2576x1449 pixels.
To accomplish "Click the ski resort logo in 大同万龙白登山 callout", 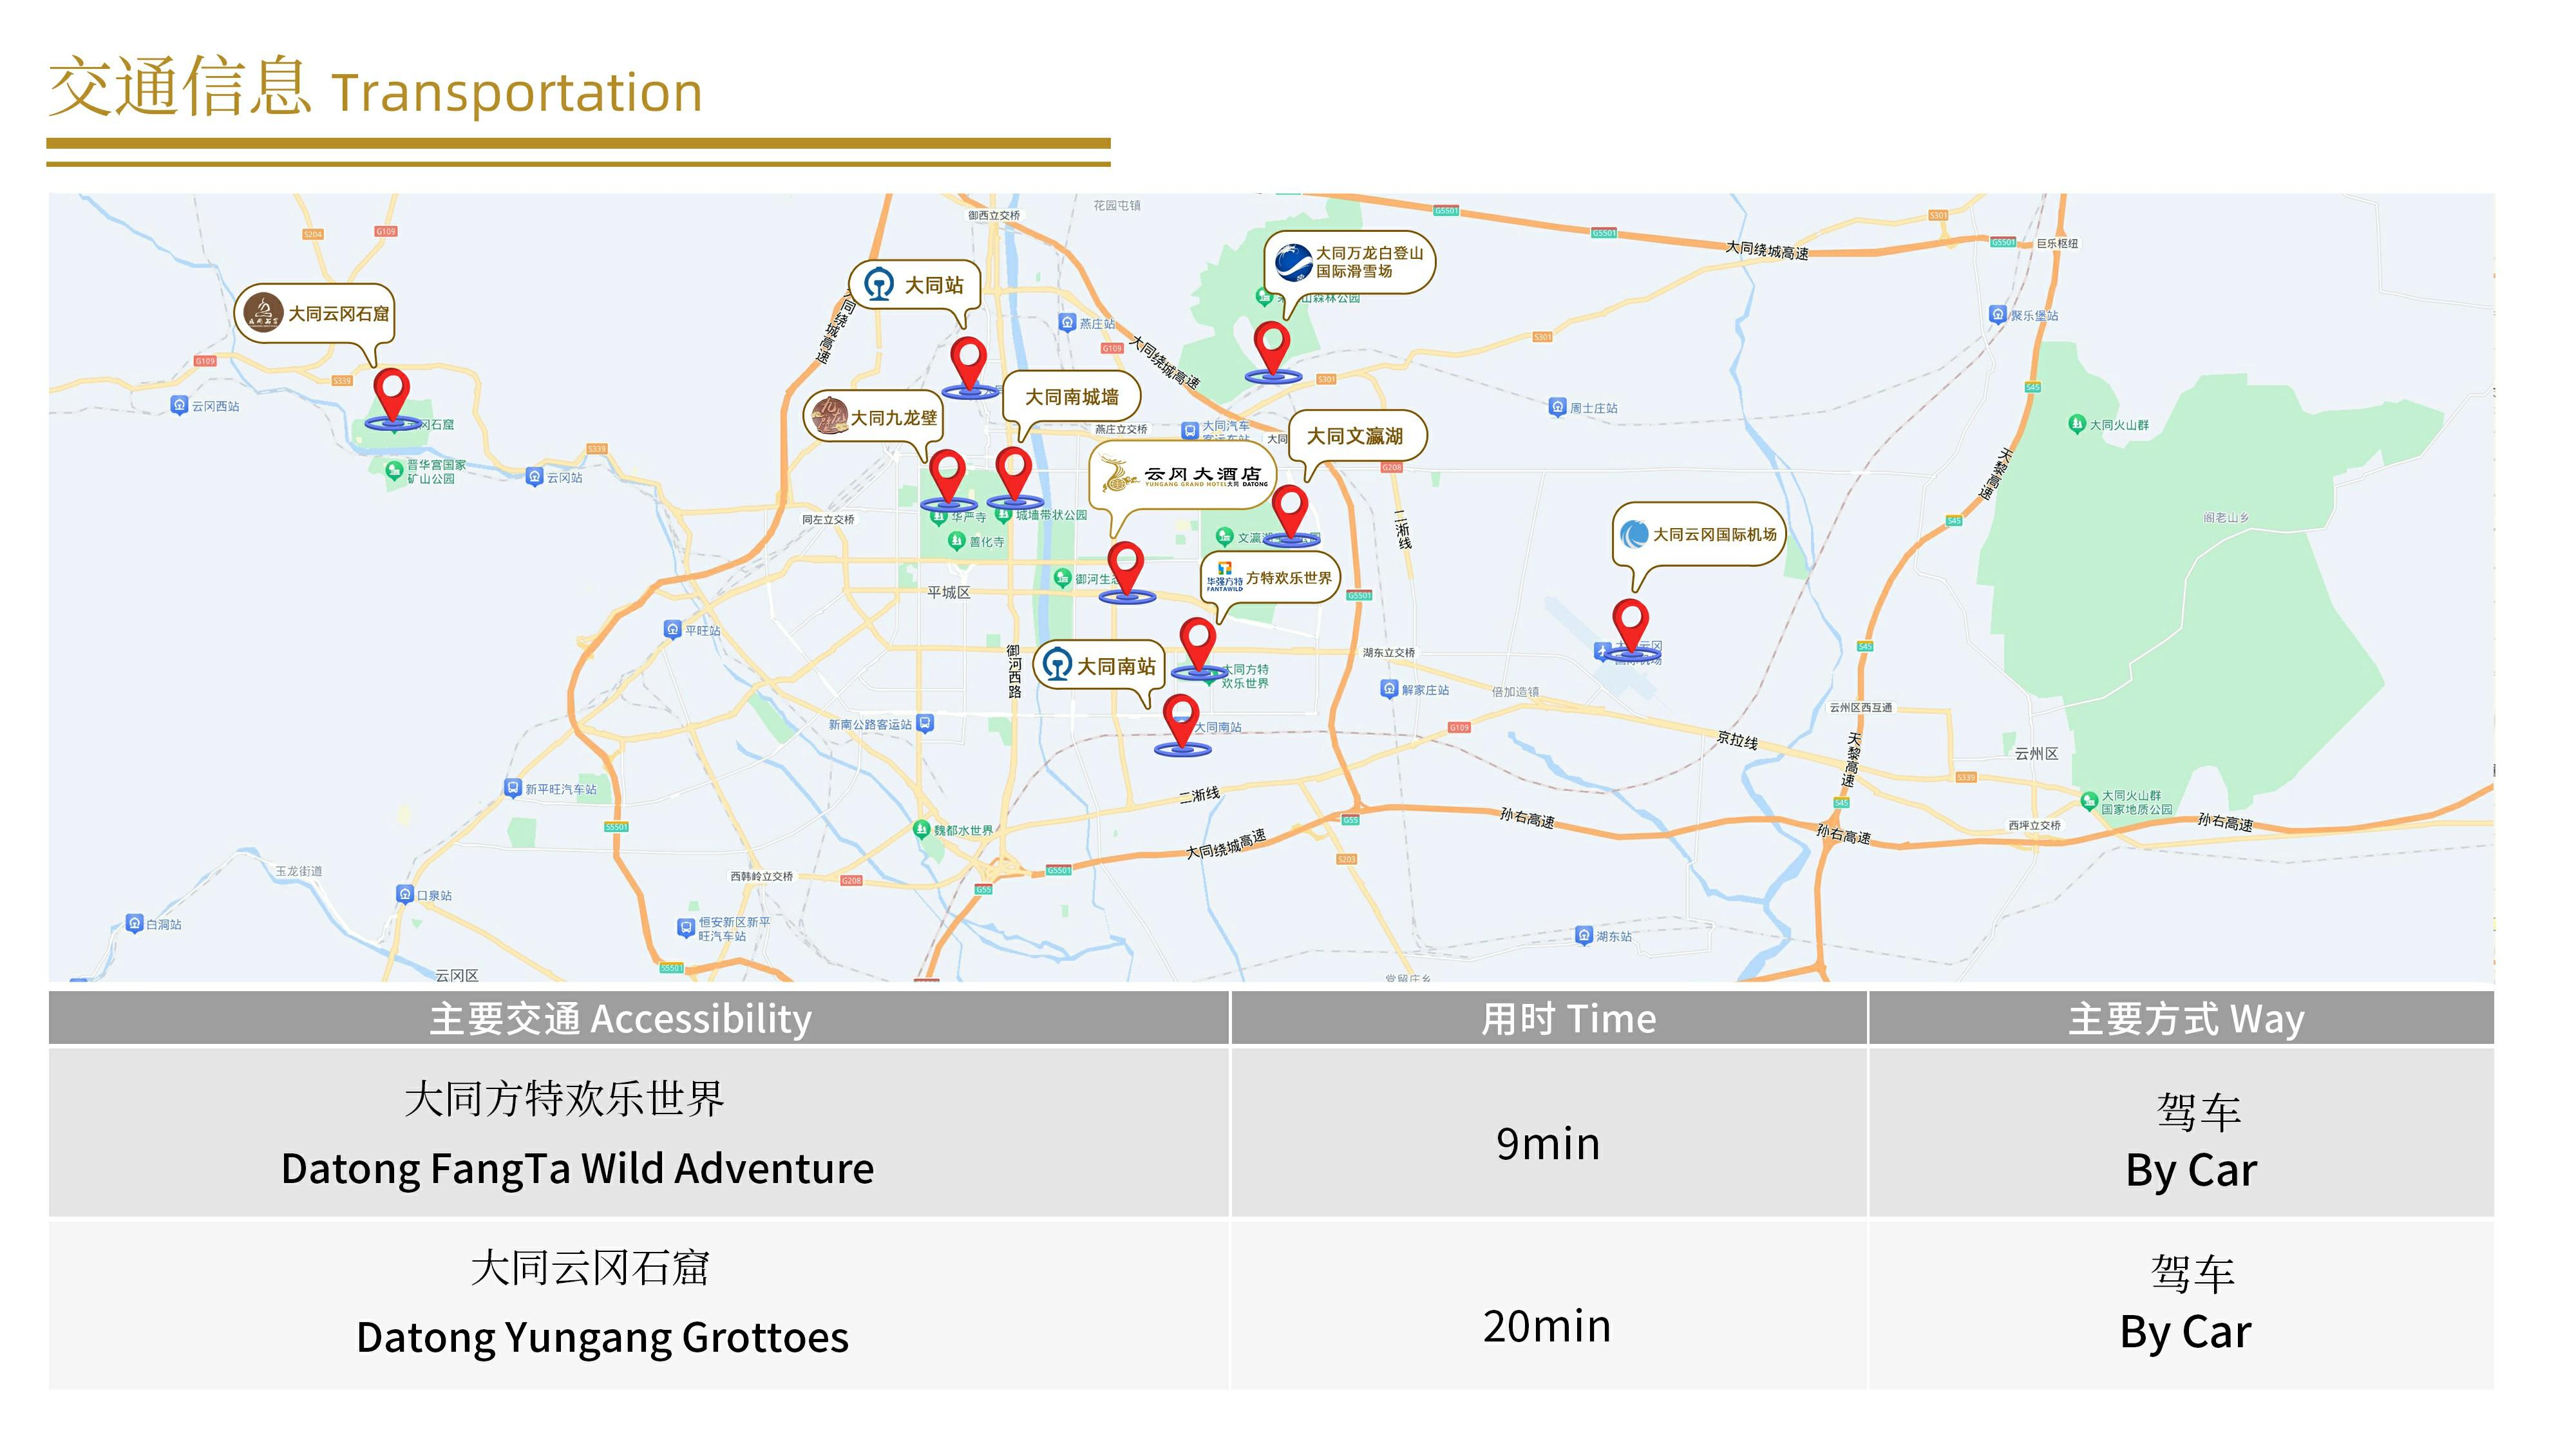I will [x=1293, y=262].
